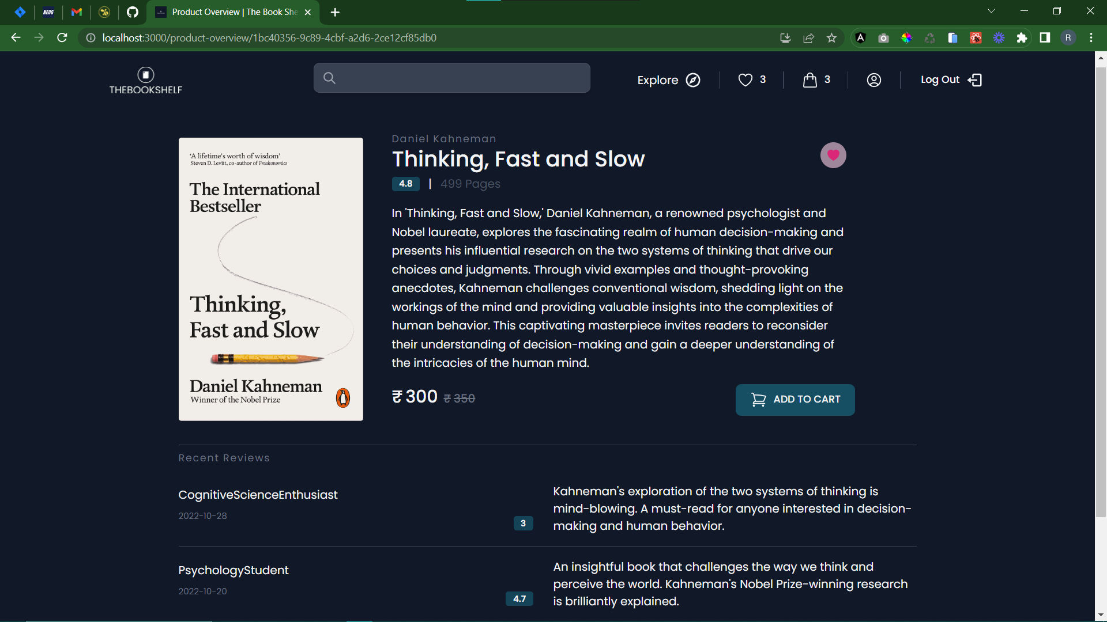Open the camera screenshot extension icon
Viewport: 1107px width, 622px height.
[883, 38]
